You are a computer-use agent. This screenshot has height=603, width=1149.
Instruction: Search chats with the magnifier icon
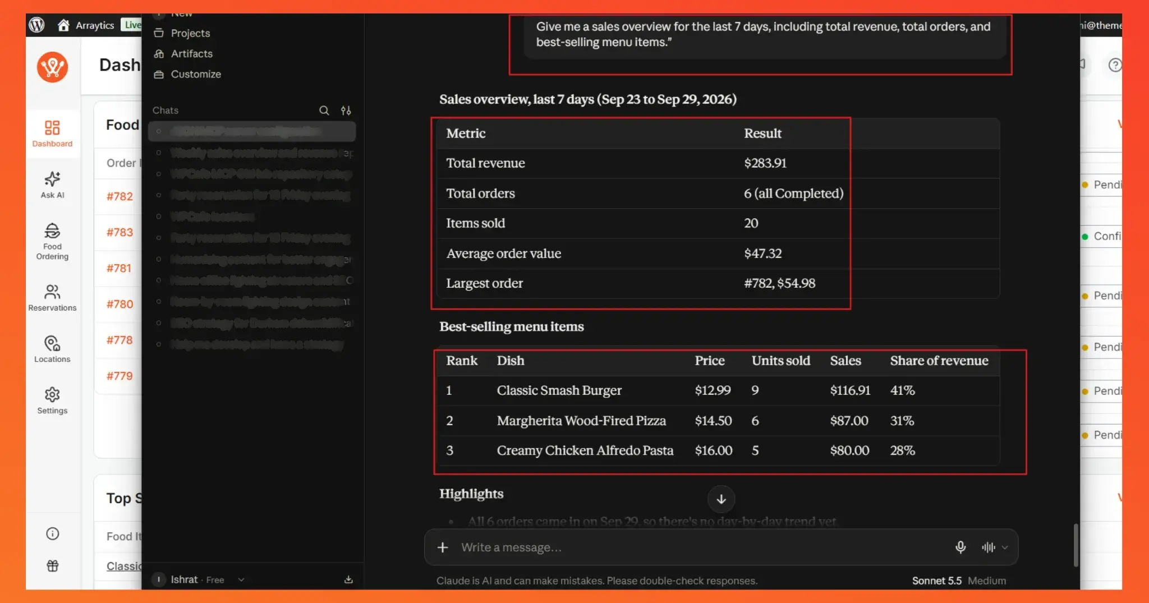(324, 111)
